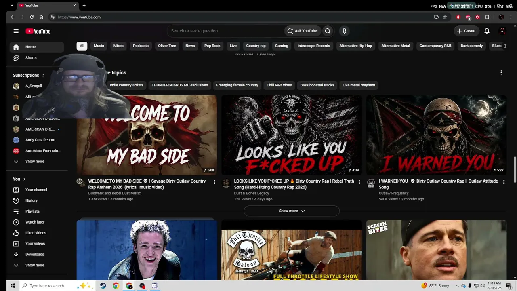Open the Chrome three-dot menu
This screenshot has height=291, width=517.
[x=511, y=17]
